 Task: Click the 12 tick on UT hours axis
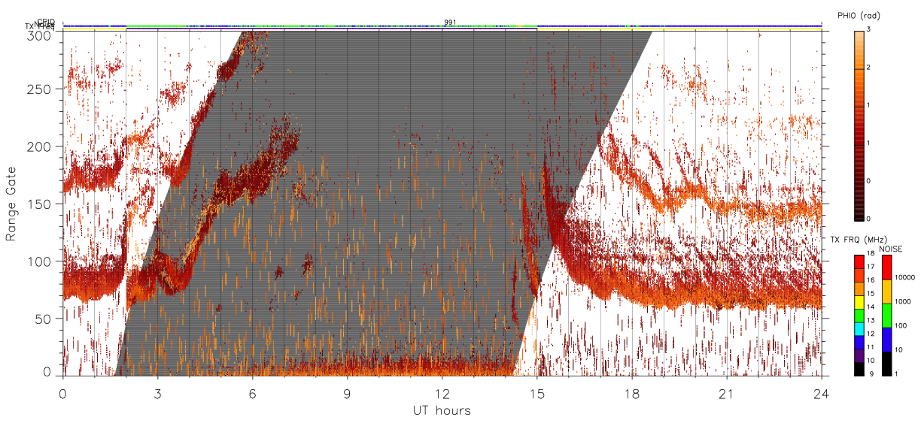pyautogui.click(x=442, y=394)
